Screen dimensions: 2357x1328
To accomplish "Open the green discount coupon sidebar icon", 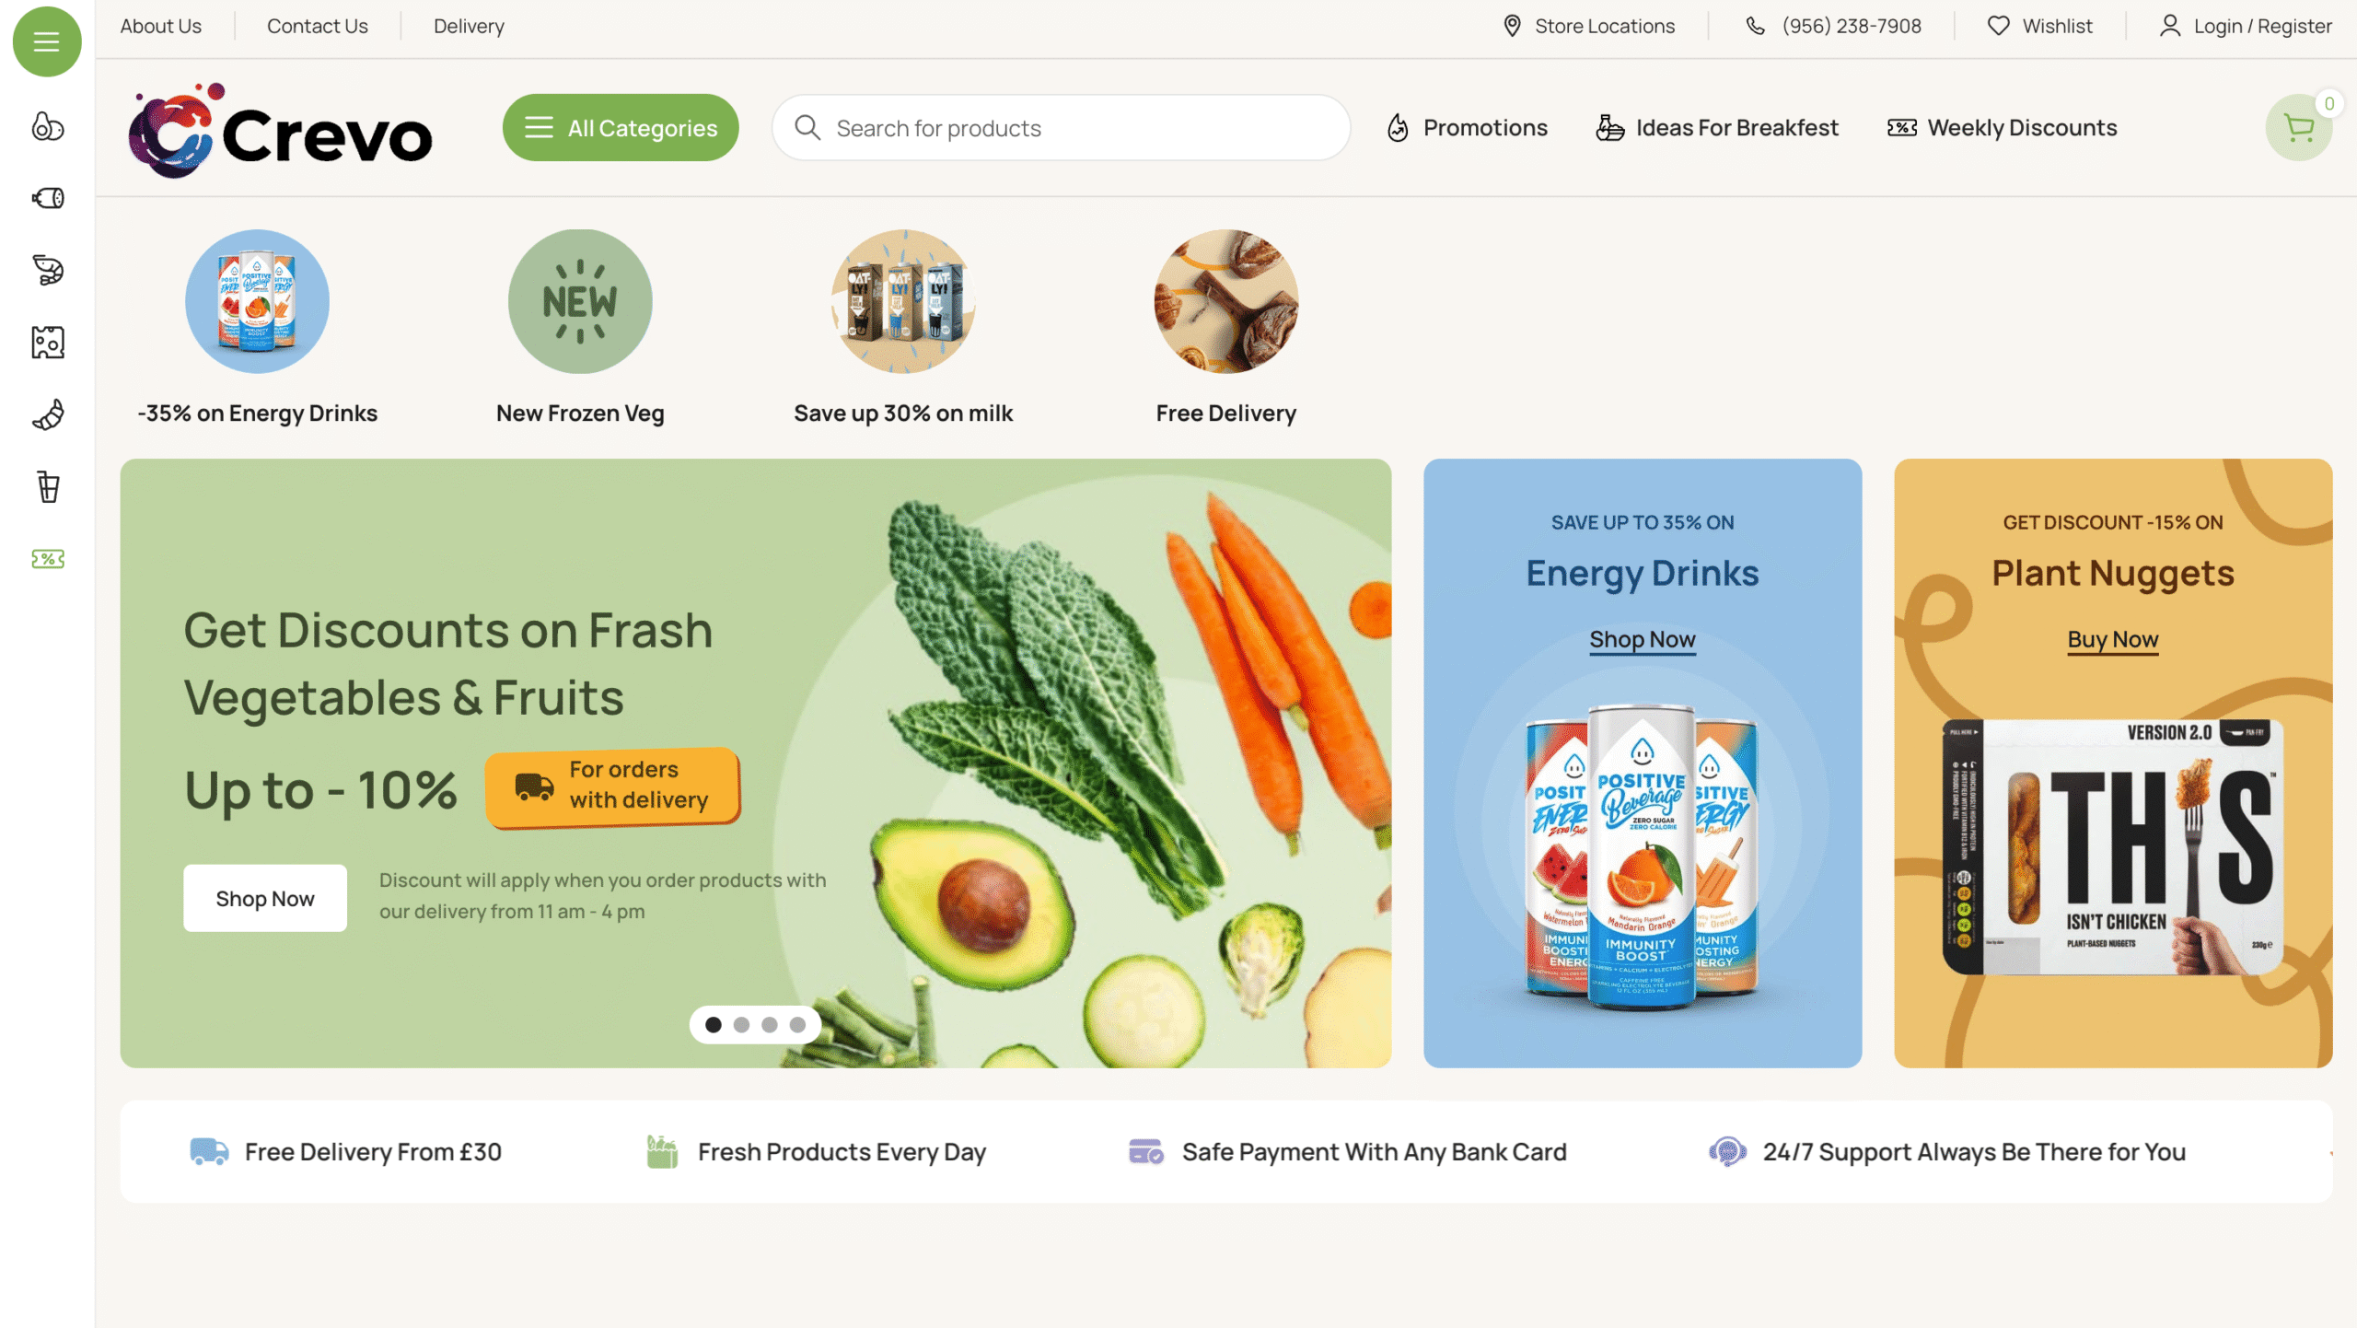I will (48, 559).
